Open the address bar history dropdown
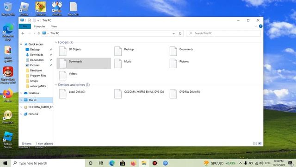Screen dimensions: 296x167 (x=173, y=33)
